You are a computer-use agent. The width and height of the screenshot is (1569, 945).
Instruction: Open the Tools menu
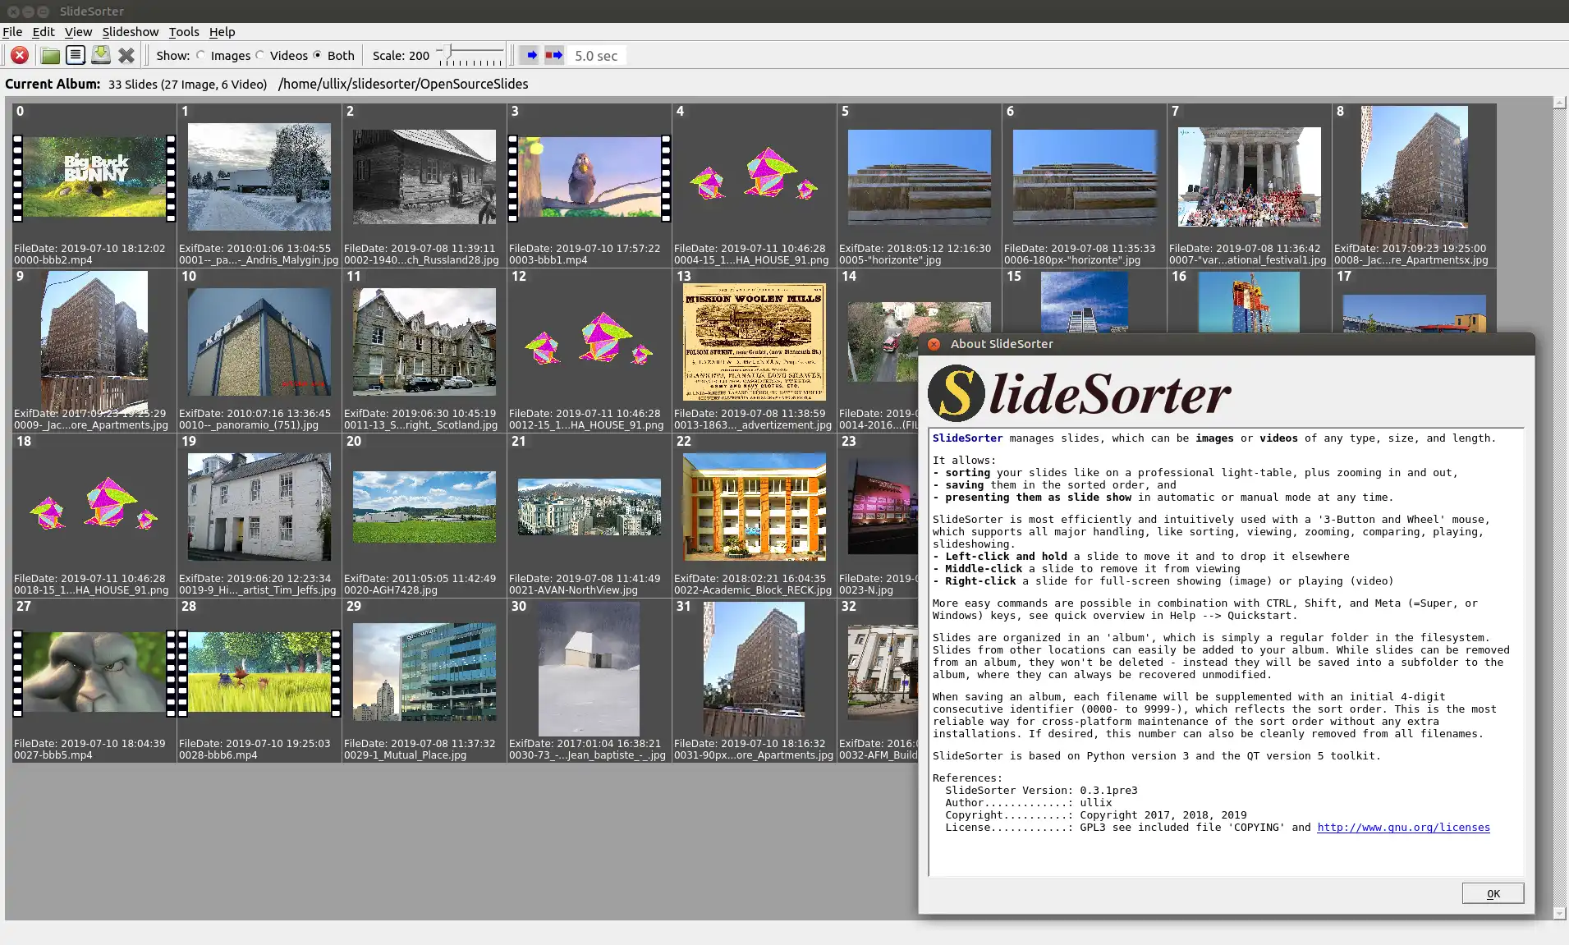184,31
